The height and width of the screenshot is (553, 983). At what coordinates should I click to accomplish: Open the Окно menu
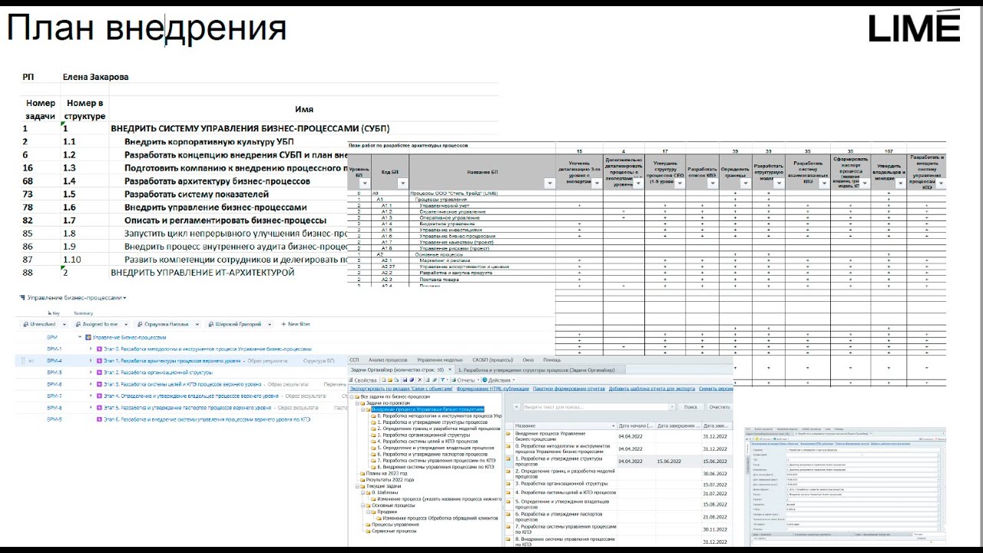(528, 359)
